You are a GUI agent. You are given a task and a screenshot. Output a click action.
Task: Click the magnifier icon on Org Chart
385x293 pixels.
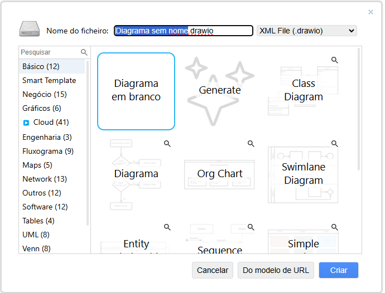pyautogui.click(x=251, y=143)
